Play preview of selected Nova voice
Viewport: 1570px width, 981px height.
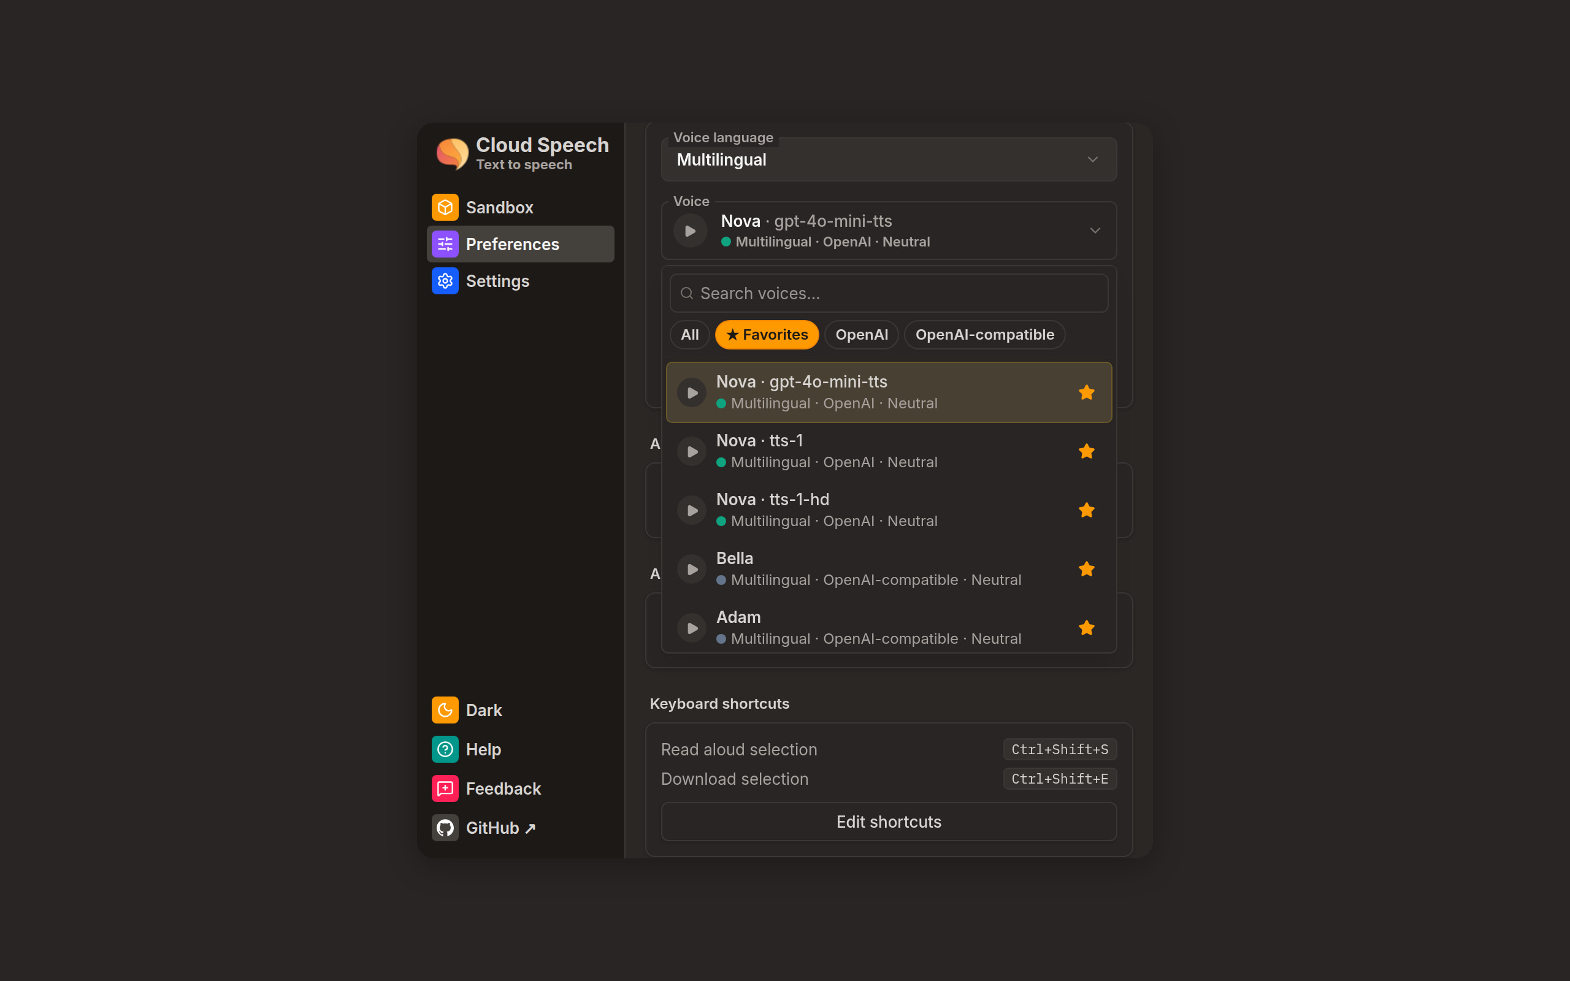(691, 231)
